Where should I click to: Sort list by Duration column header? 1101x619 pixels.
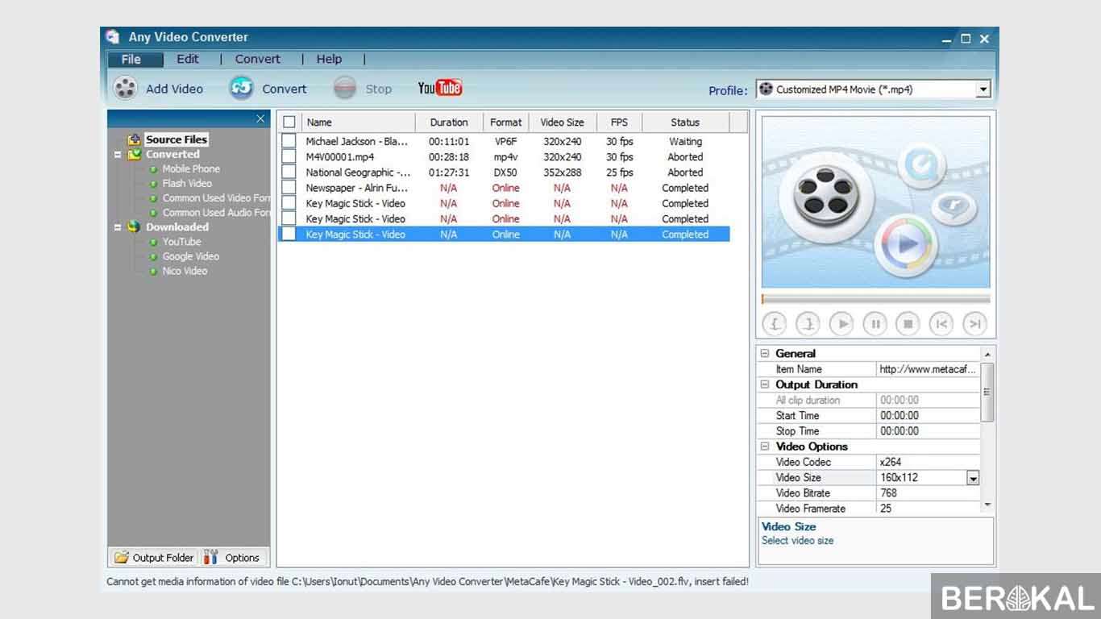pos(449,123)
